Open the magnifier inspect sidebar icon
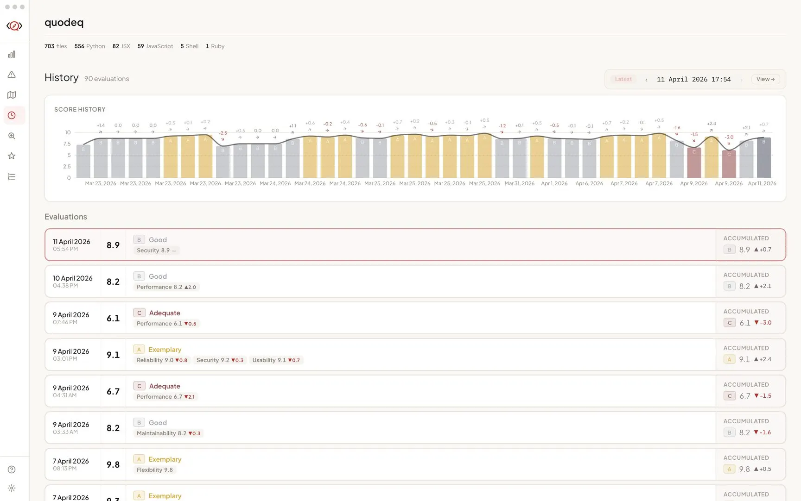The width and height of the screenshot is (801, 501). click(x=12, y=136)
